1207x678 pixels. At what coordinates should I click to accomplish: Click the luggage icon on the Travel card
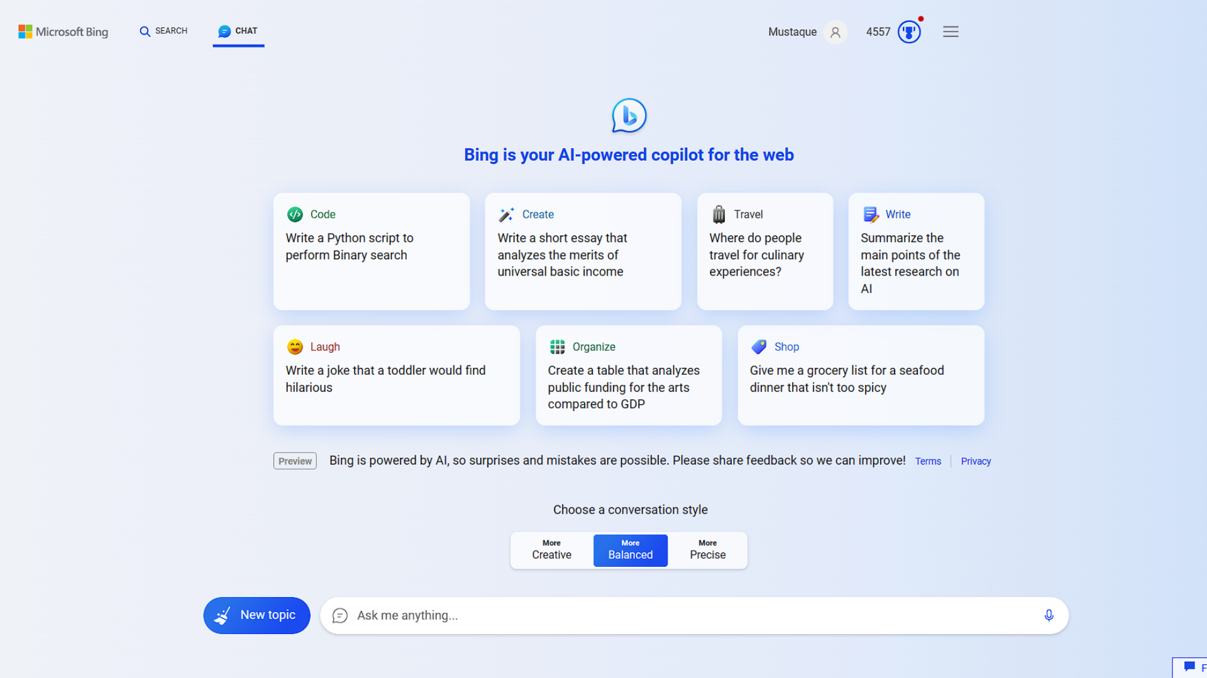[719, 214]
